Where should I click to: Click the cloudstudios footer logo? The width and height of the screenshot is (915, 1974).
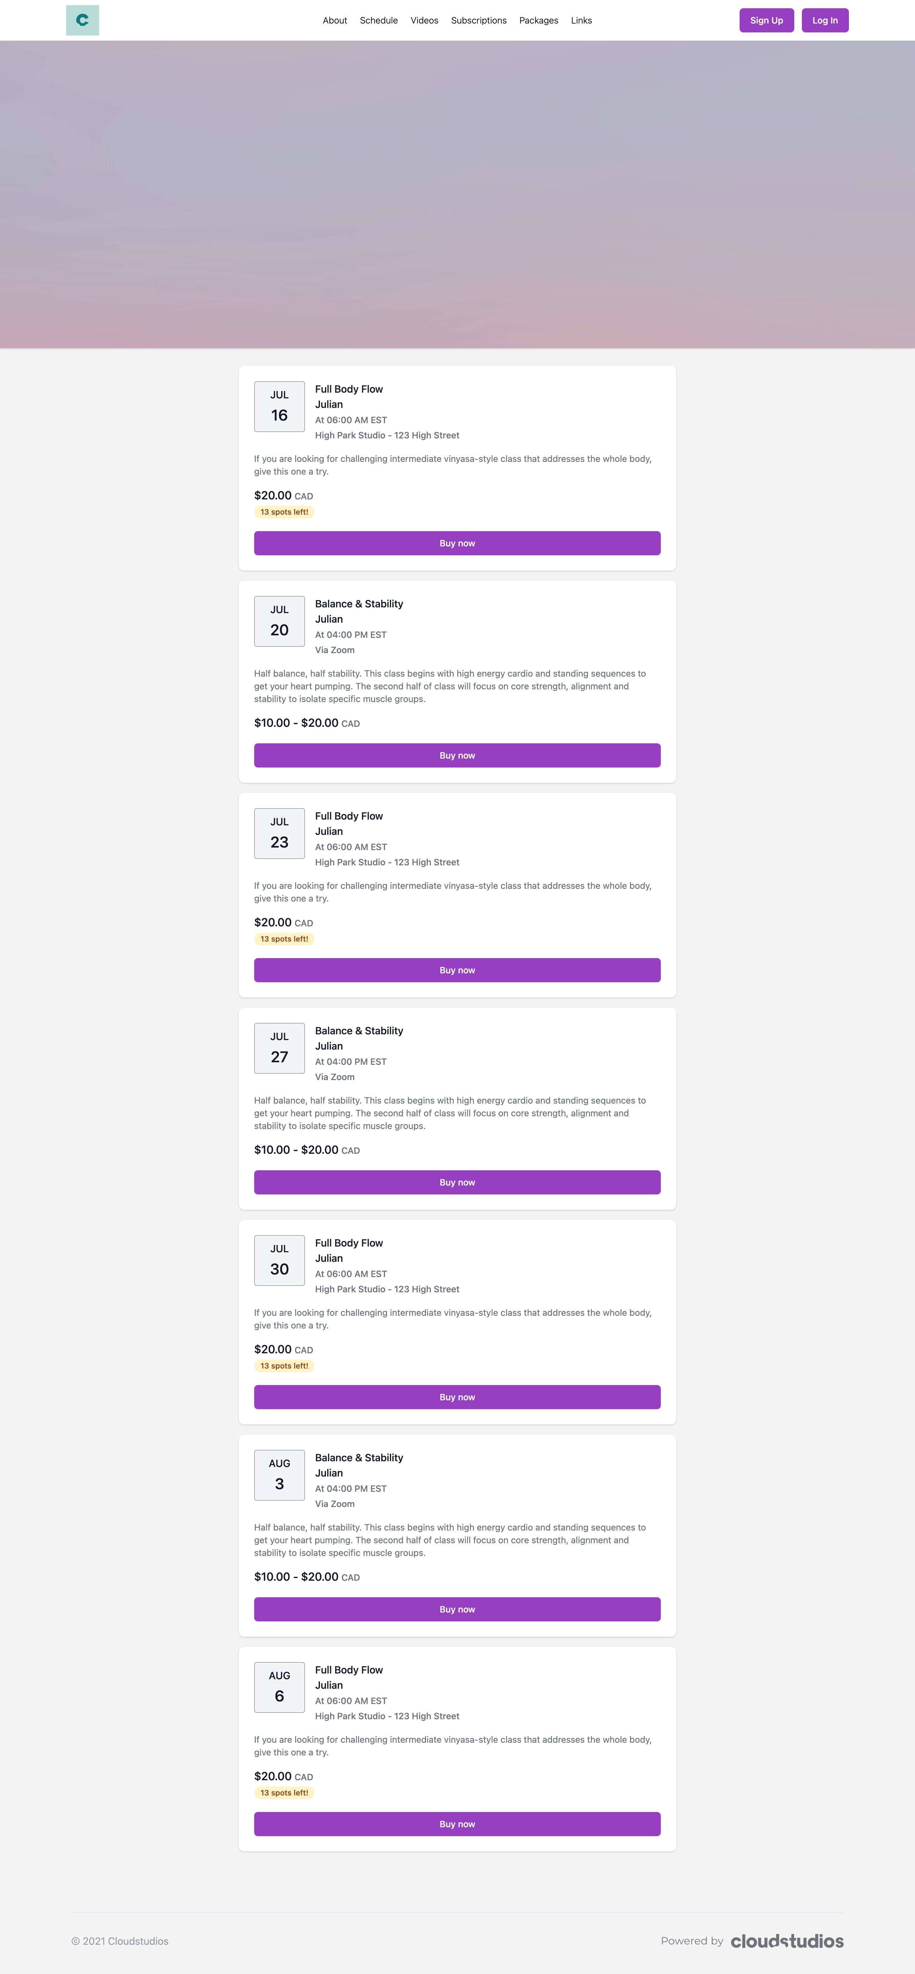[786, 1941]
